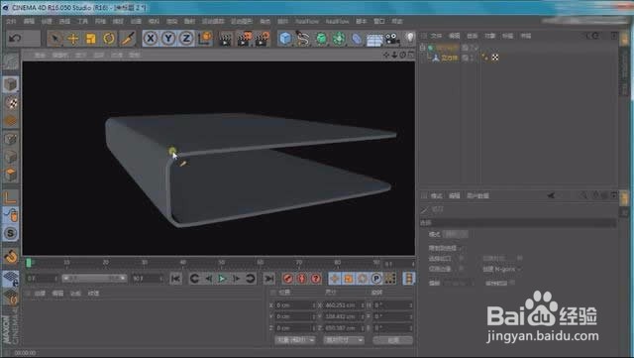Select the Live Selection arrow tool
The height and width of the screenshot is (358, 634).
55,39
